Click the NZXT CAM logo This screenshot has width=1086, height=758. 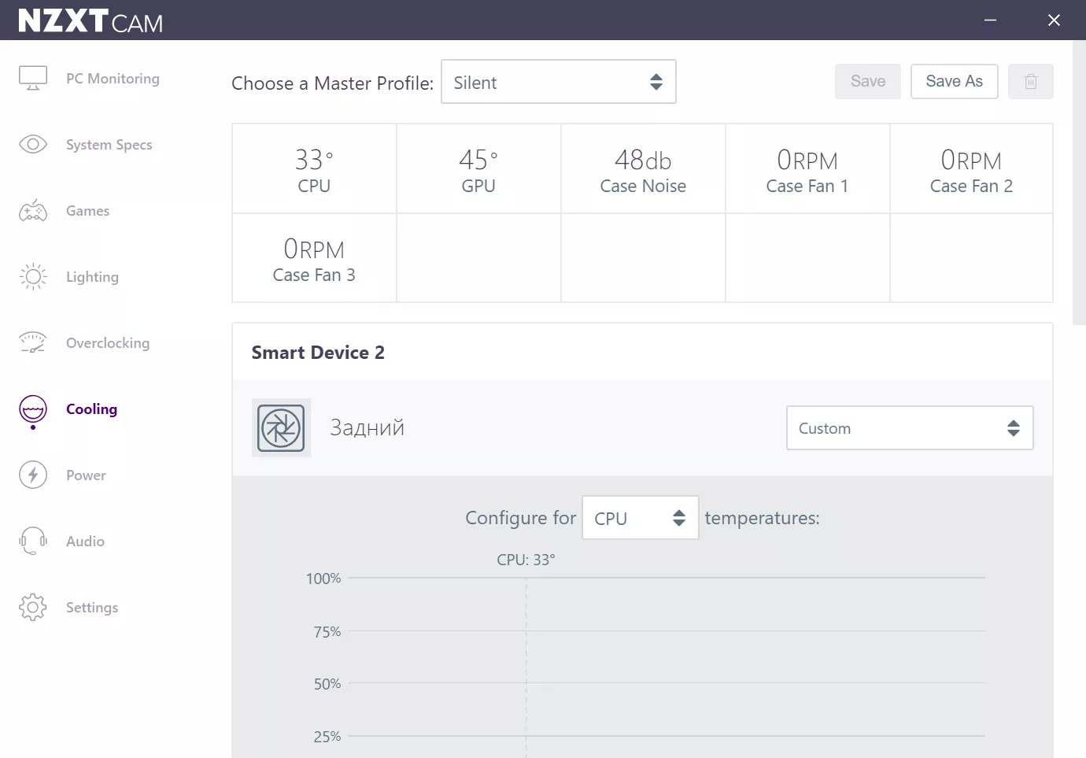tap(90, 20)
